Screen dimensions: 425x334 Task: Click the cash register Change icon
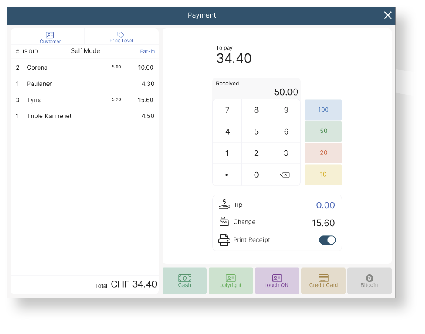click(224, 222)
